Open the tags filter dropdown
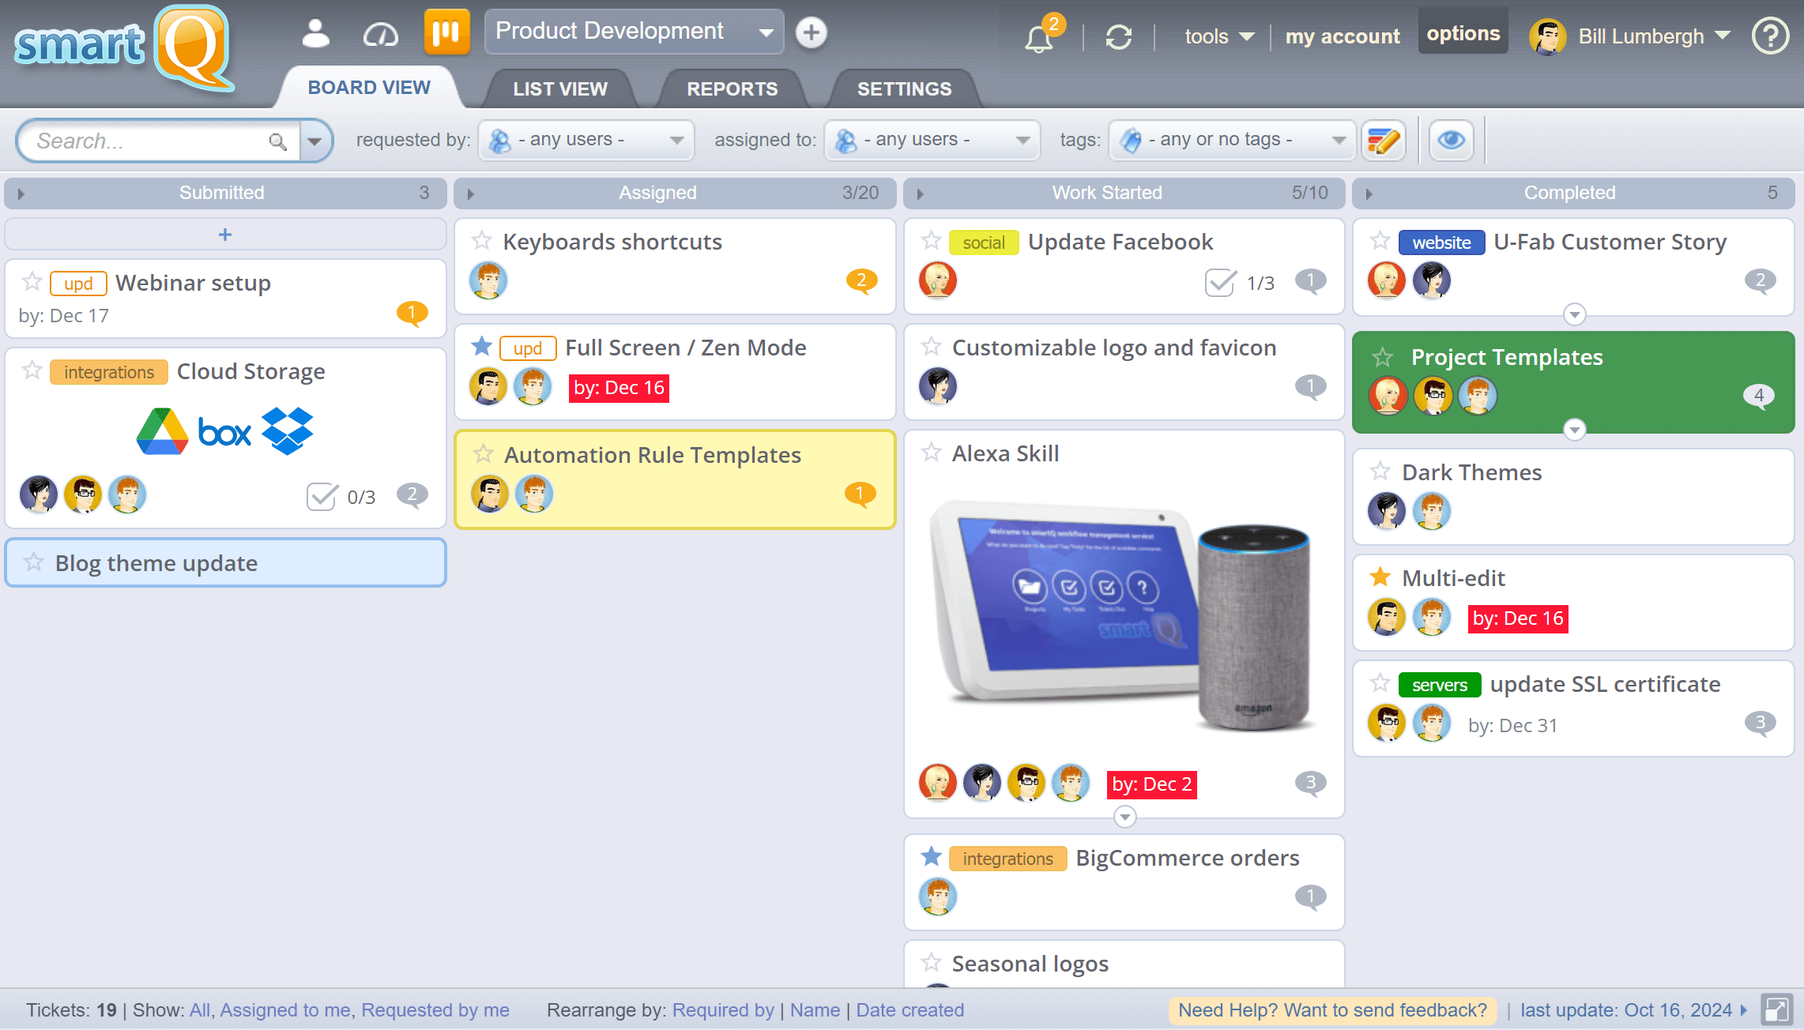 pyautogui.click(x=1233, y=140)
